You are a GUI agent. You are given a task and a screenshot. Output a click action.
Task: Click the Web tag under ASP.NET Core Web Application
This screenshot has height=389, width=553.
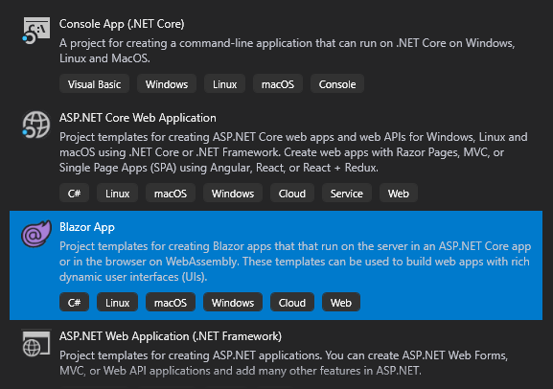399,193
